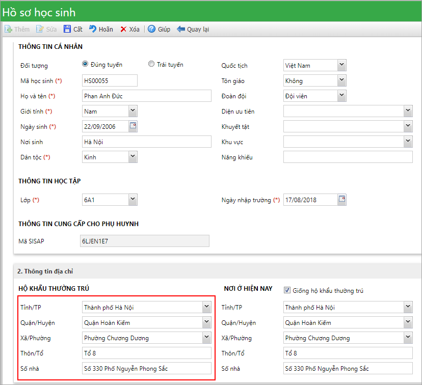
Task: Open Hộ khẩu thường trú Tỉnh/TP dropdown
Action: [207, 307]
